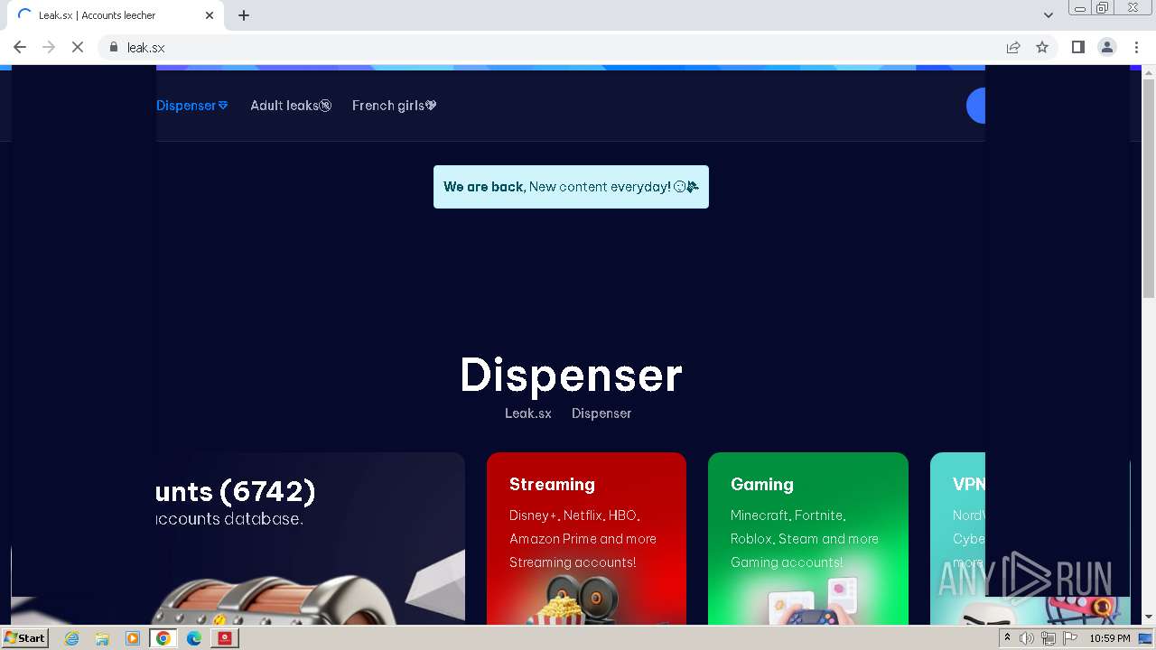This screenshot has height=650, width=1156.
Task: Click the taskbar clock 10:59 PM
Action: coord(1110,638)
